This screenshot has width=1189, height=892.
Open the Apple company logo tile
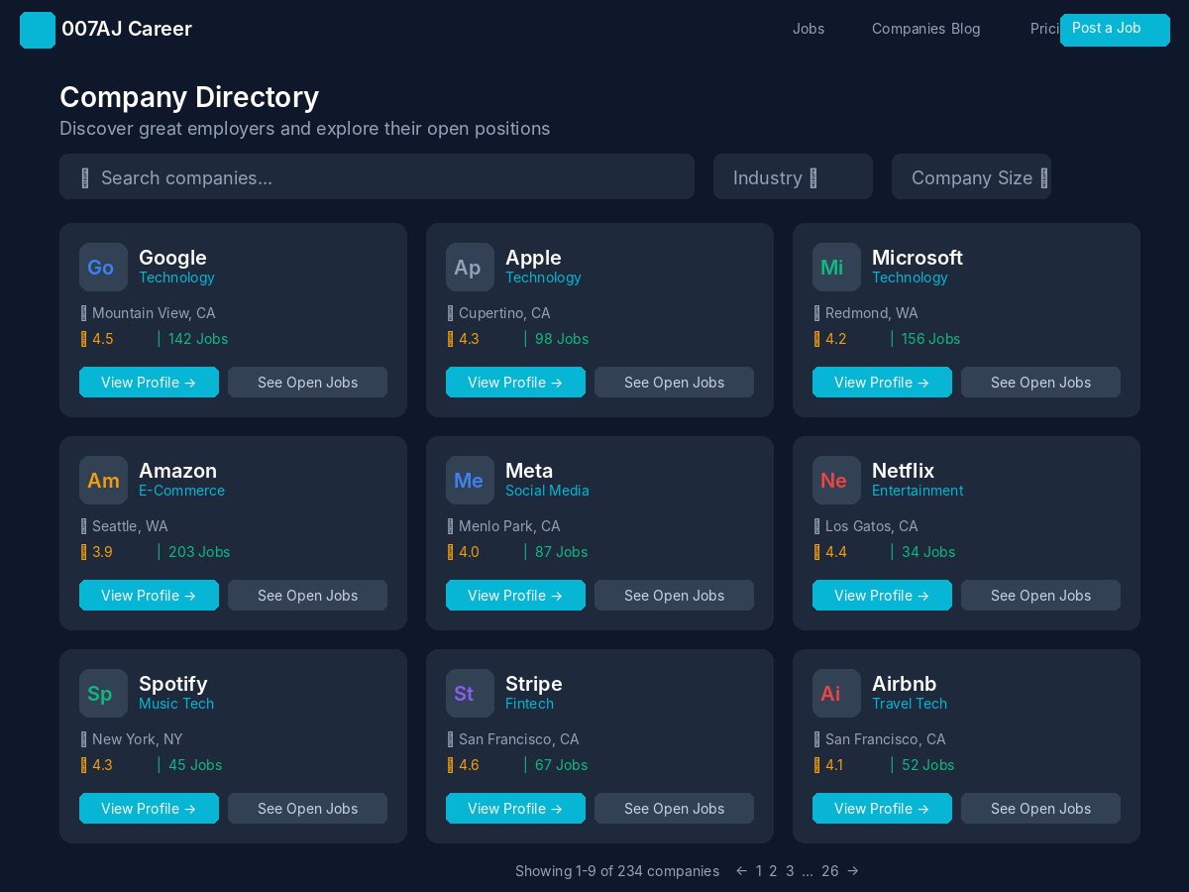[470, 267]
